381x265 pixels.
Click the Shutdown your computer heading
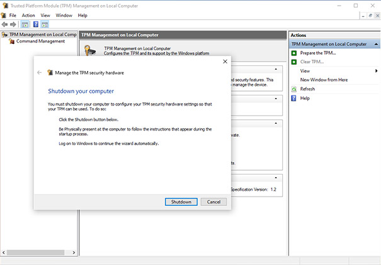tap(81, 91)
